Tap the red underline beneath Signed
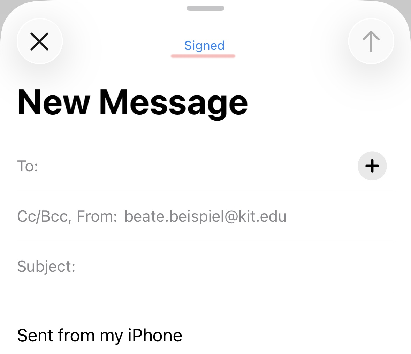 pos(203,56)
